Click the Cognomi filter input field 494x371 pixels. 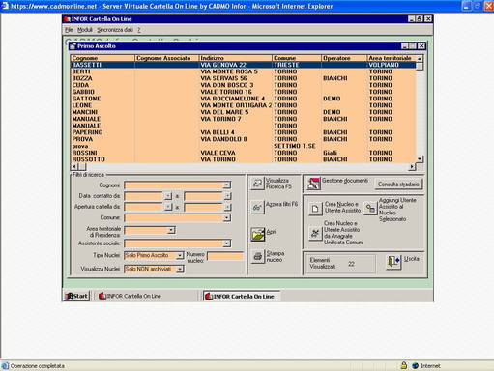click(174, 185)
